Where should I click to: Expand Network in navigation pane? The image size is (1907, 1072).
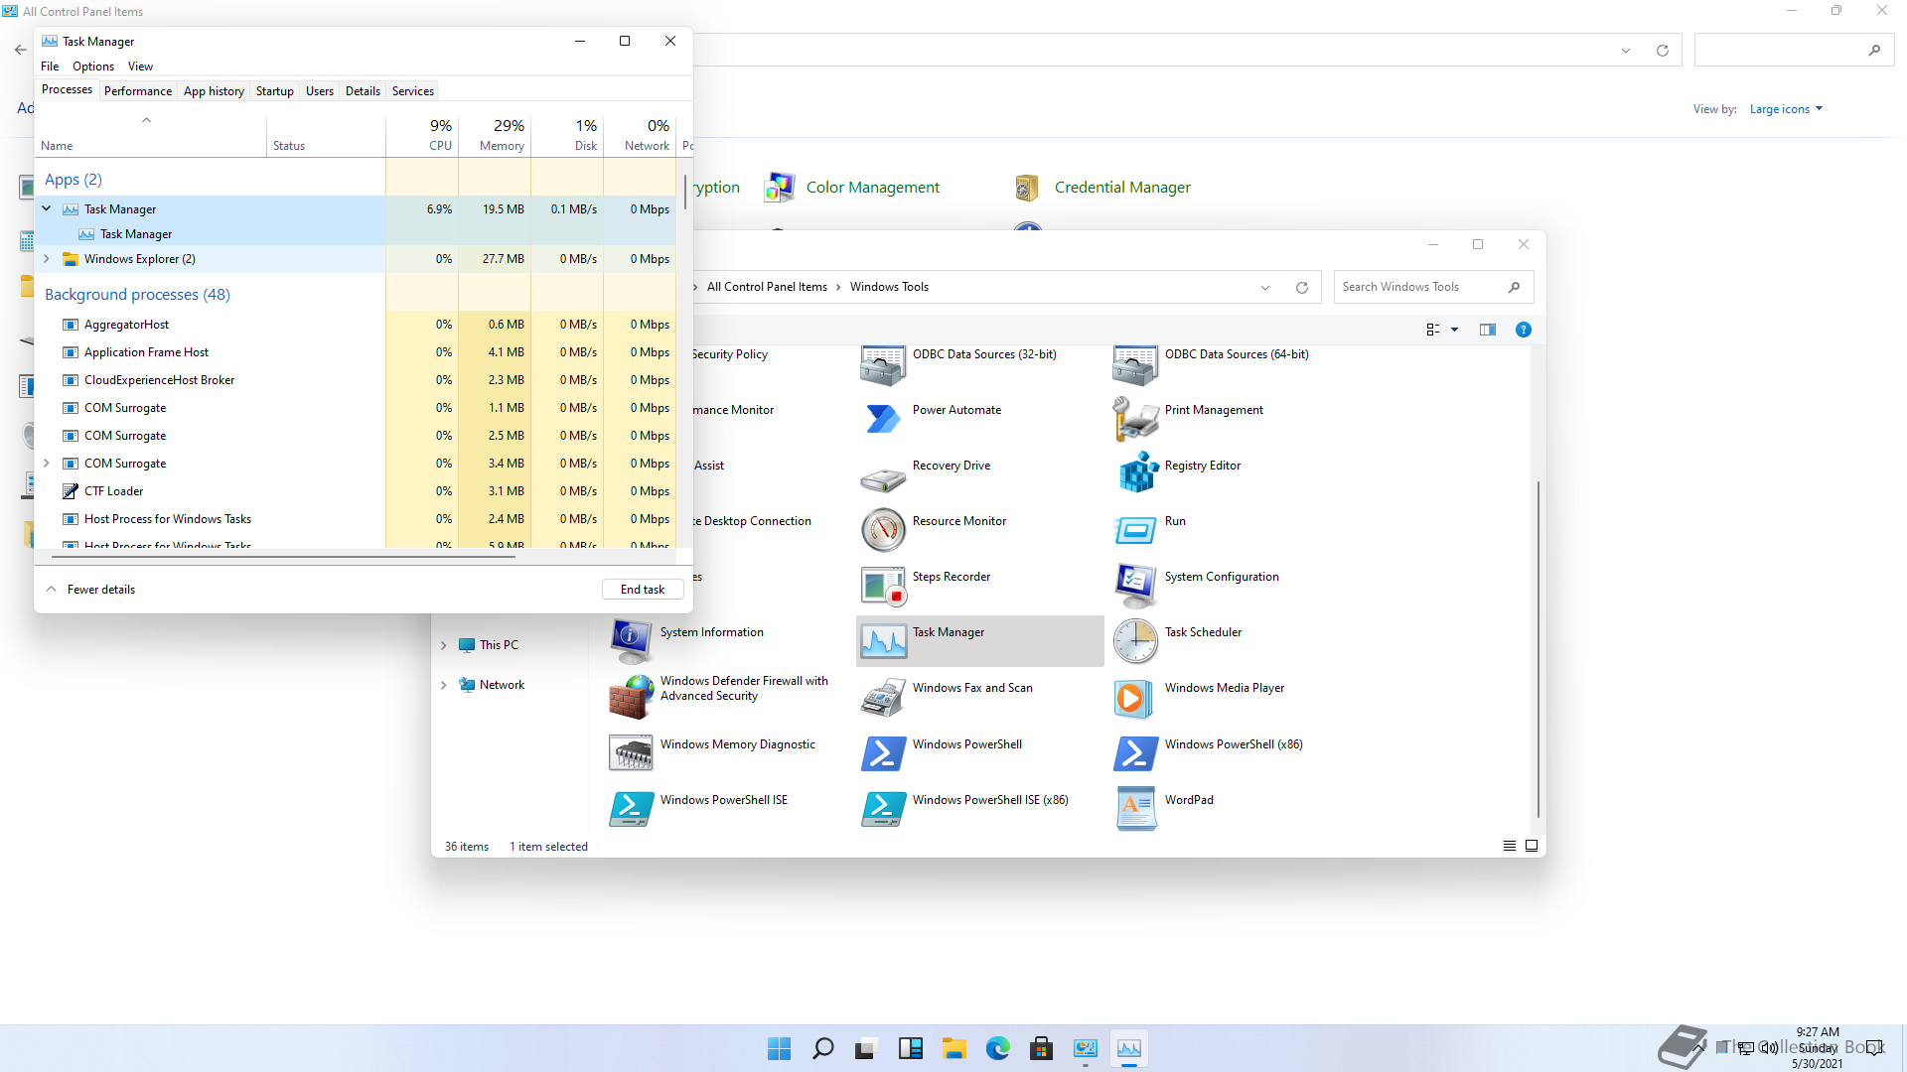[x=444, y=685]
